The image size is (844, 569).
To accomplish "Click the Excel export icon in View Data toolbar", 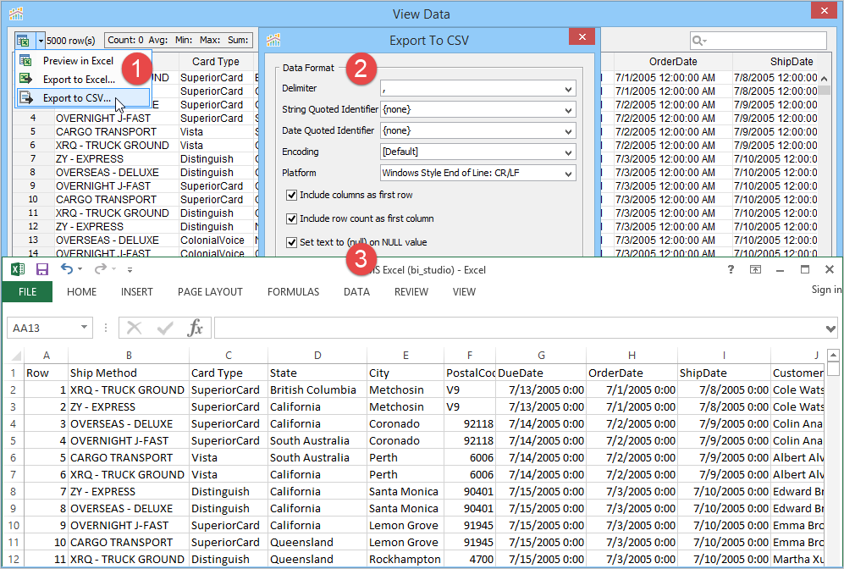I will point(23,41).
